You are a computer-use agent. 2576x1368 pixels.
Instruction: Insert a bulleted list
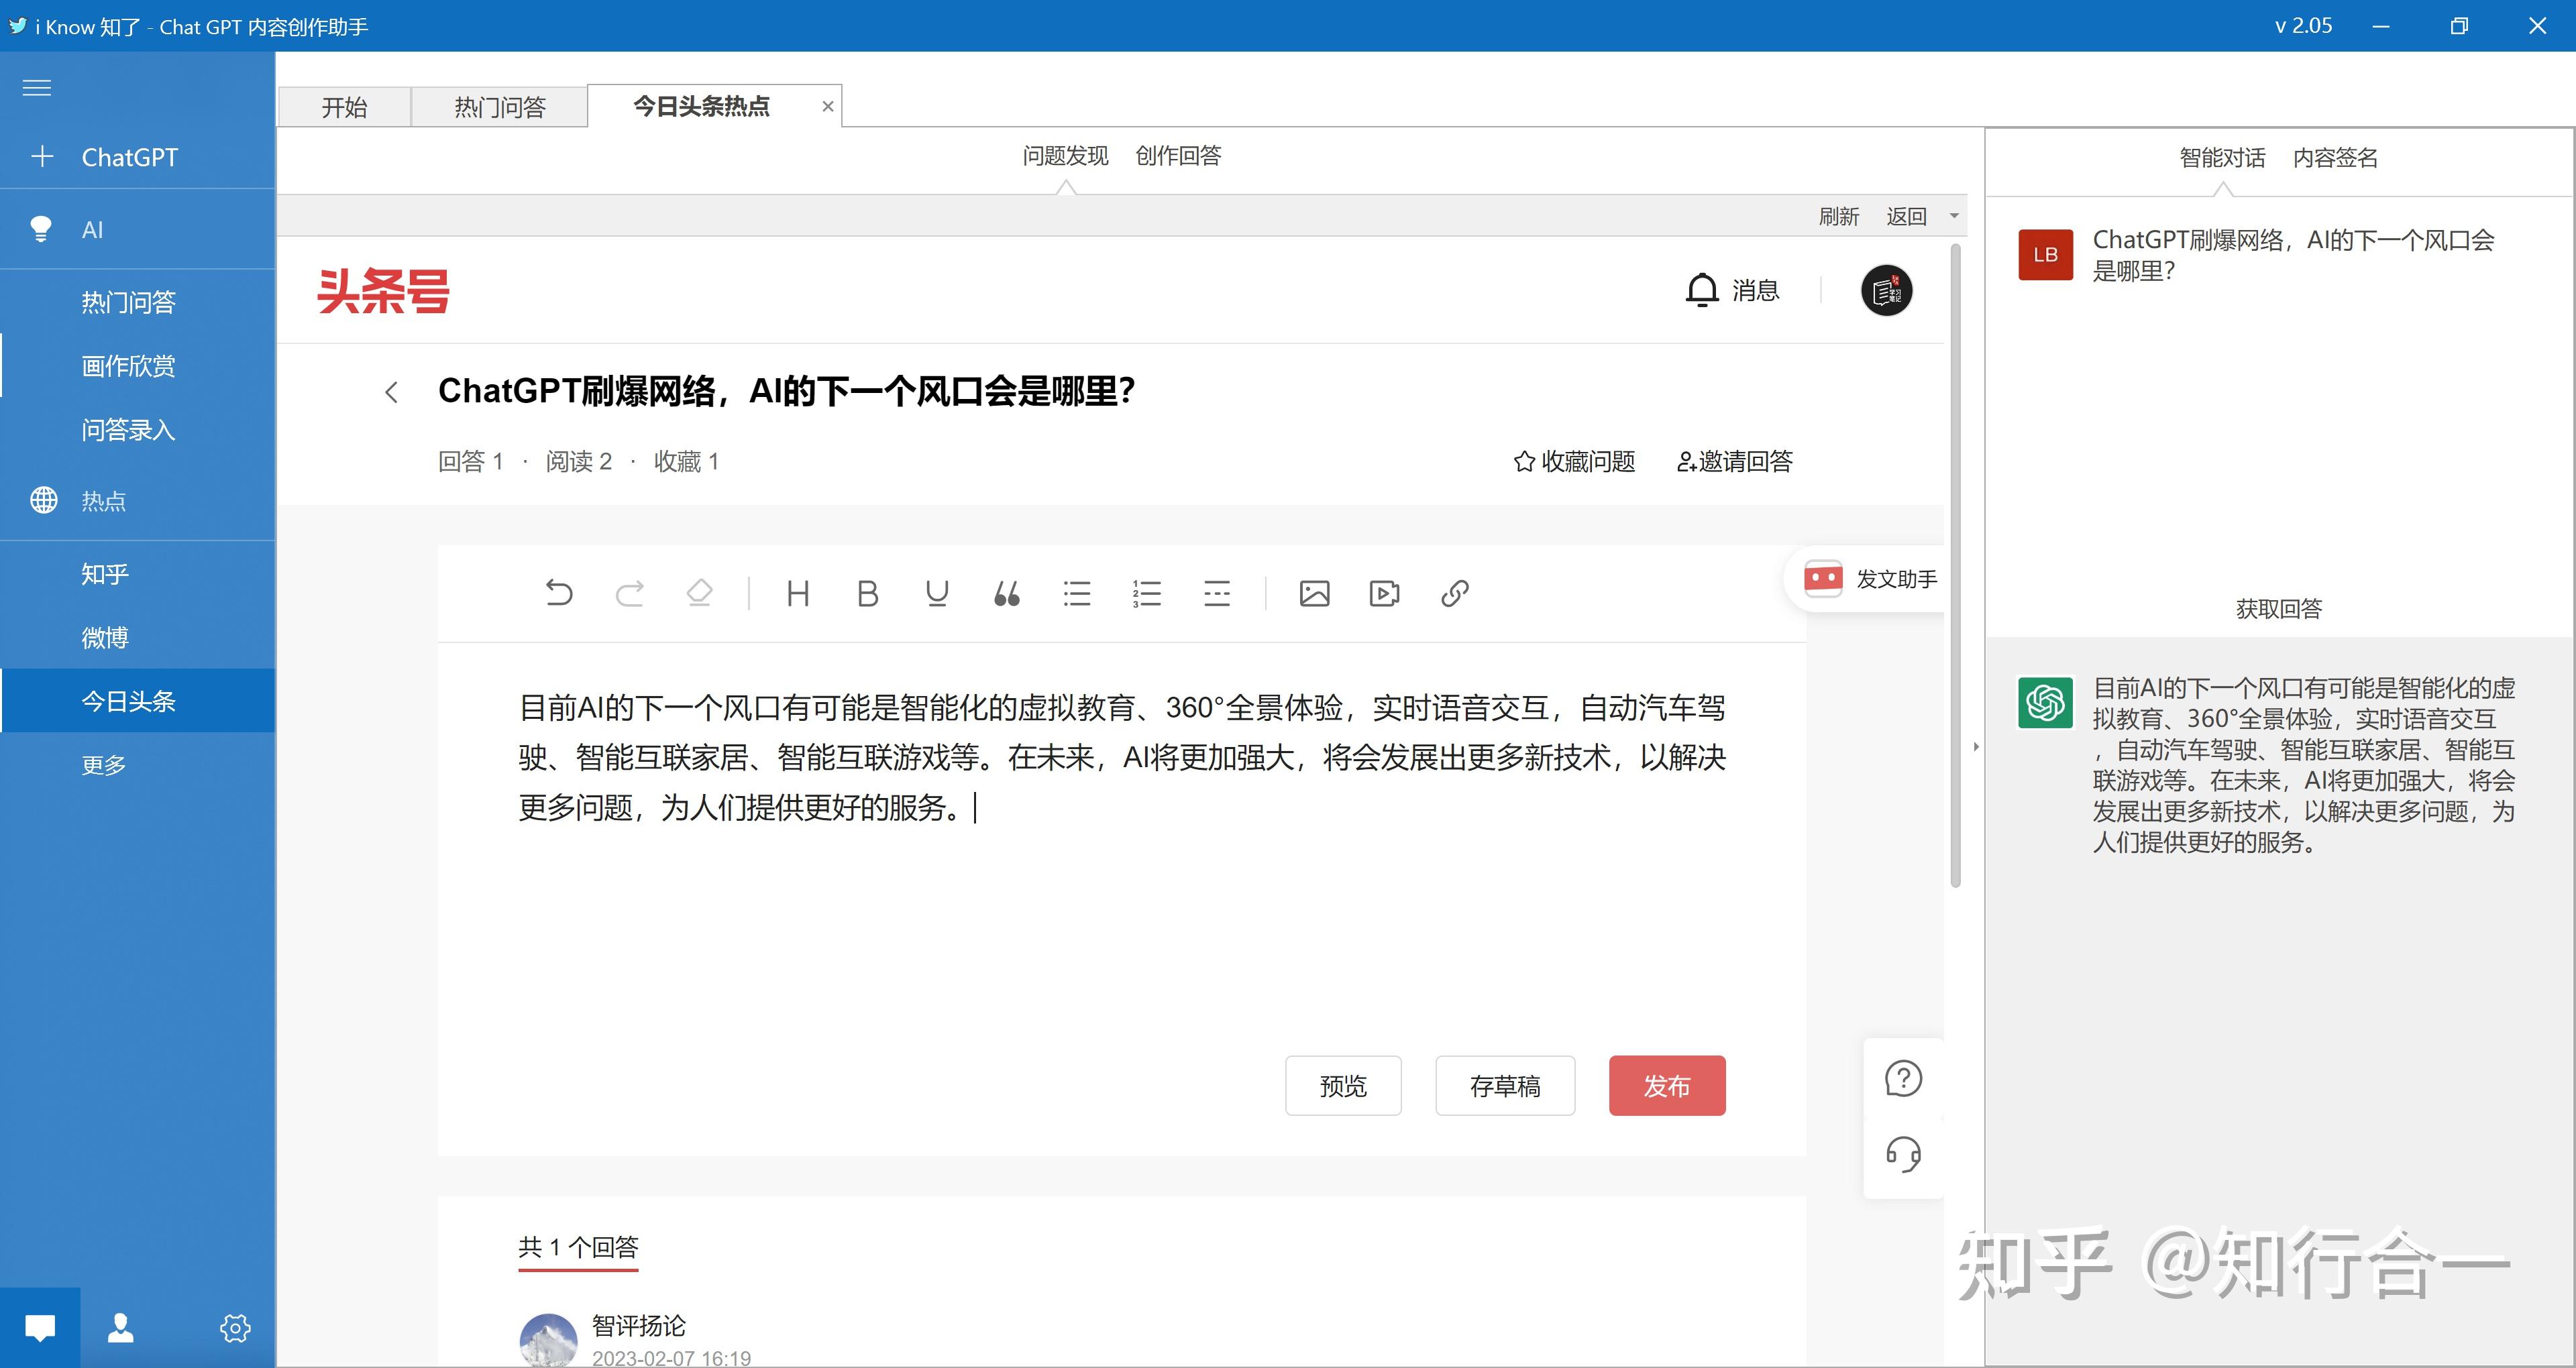tap(1077, 593)
